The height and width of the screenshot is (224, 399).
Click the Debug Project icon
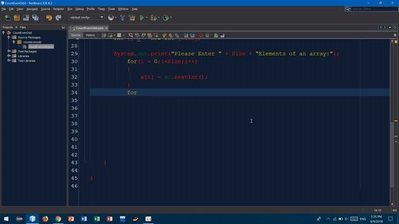coord(153,17)
